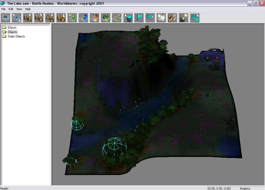This screenshot has width=265, height=190.
Task: Expand the Effects folder
Action: (12, 28)
